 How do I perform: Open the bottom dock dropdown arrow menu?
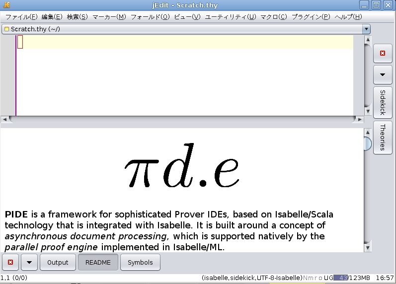click(29, 262)
